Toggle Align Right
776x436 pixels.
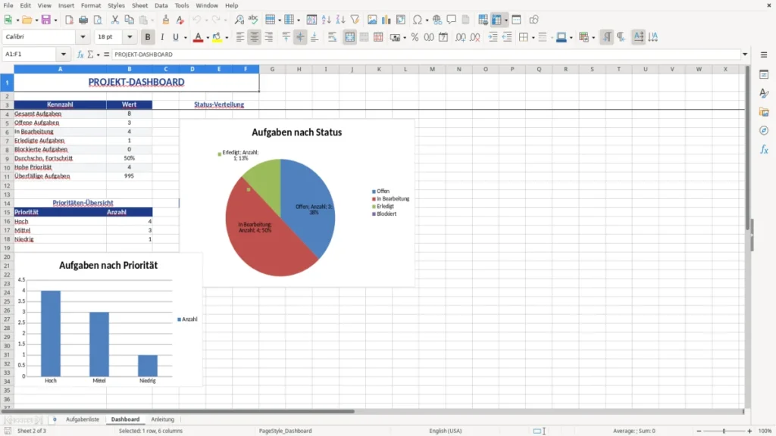pyautogui.click(x=269, y=37)
